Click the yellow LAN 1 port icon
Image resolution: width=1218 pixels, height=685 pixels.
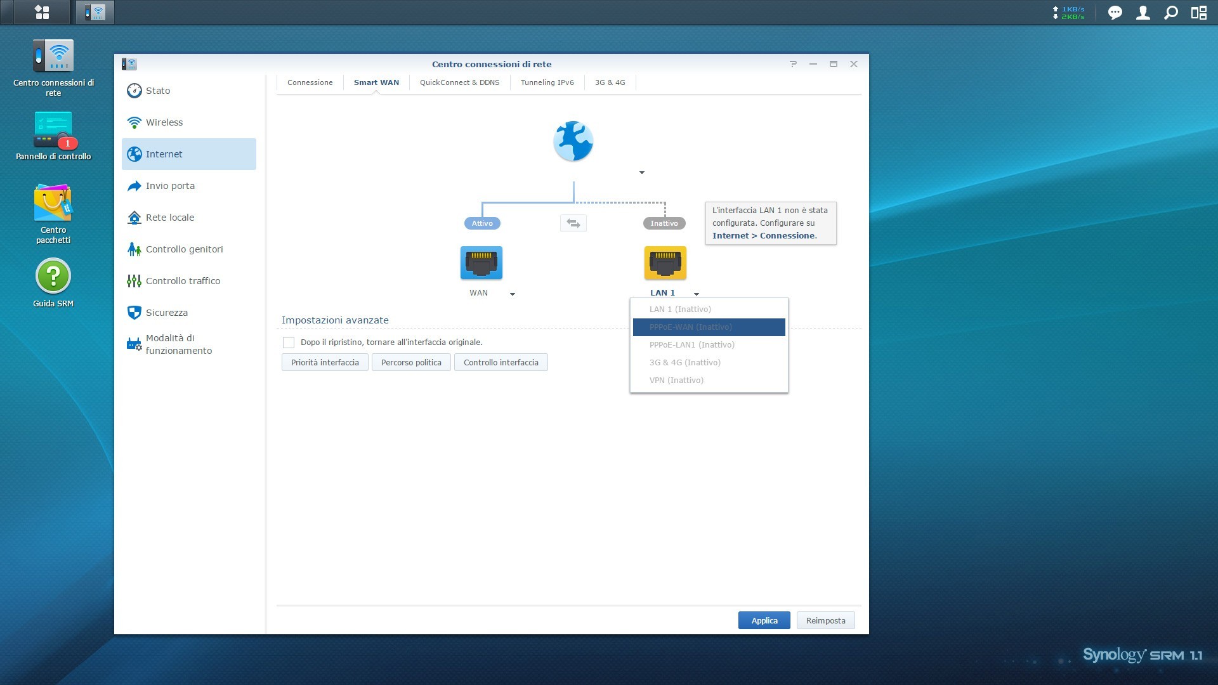point(665,263)
